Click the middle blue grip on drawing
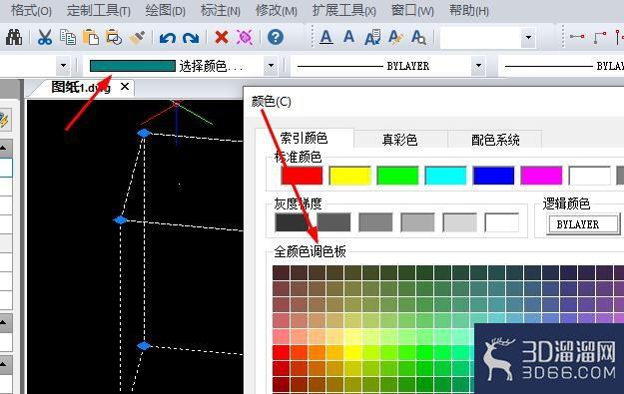 120,219
